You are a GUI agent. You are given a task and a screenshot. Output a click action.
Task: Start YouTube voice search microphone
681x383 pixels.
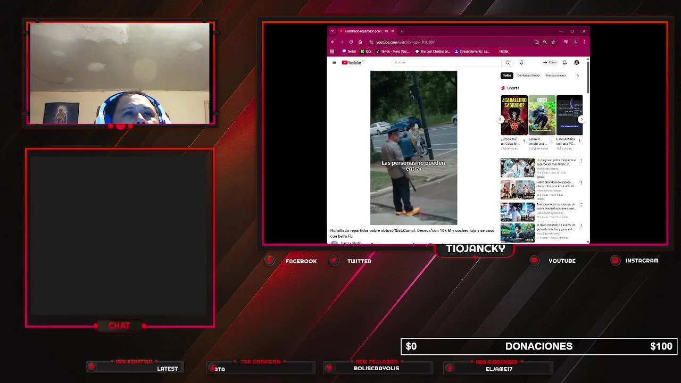[x=521, y=62]
